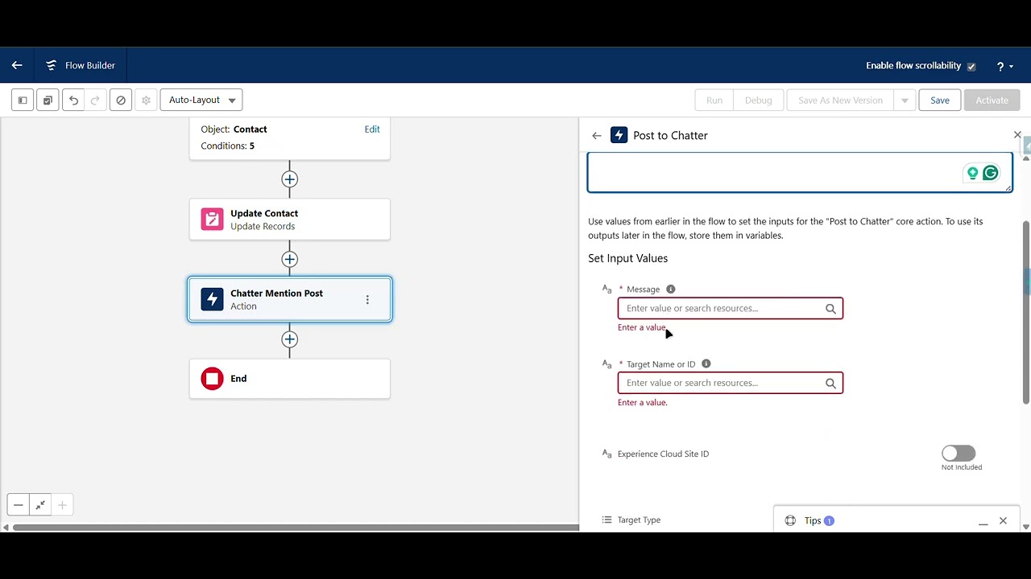Go back in the Post to Chatter panel

[x=596, y=136]
